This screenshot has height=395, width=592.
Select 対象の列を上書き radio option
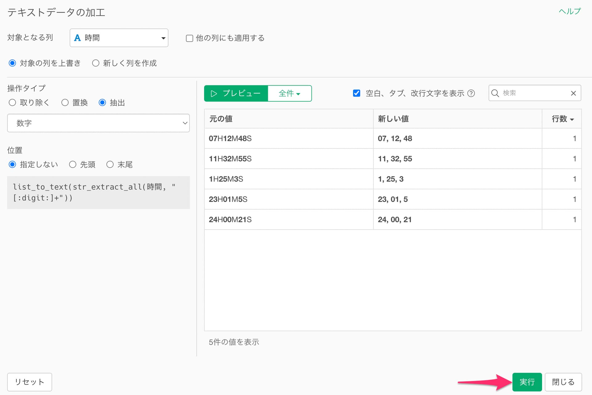click(x=12, y=63)
